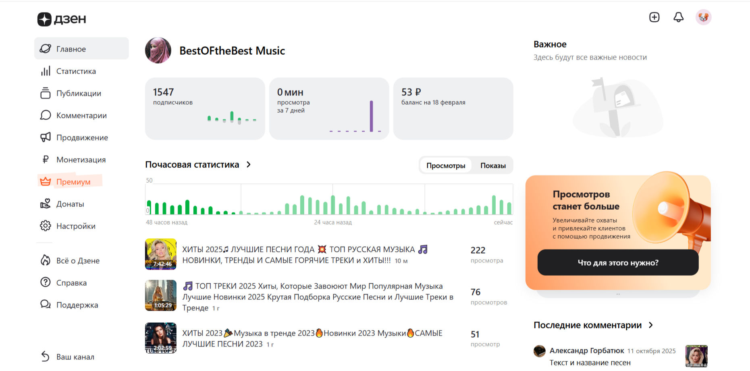Viewport: 750px width, 371px height.
Task: Go to Ваш канал link
Action: click(x=75, y=357)
